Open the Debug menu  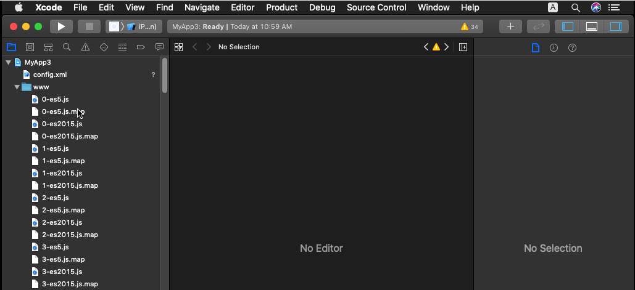coord(322,7)
